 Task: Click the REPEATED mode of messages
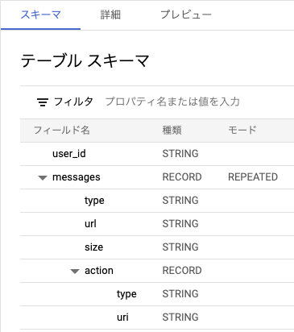click(x=253, y=177)
